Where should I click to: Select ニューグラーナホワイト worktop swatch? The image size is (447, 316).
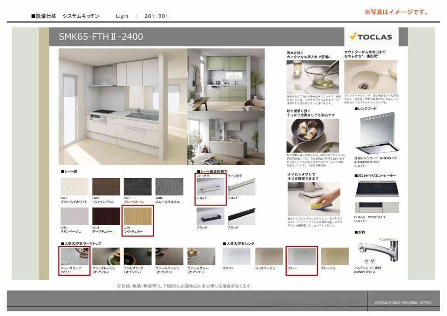point(74,256)
